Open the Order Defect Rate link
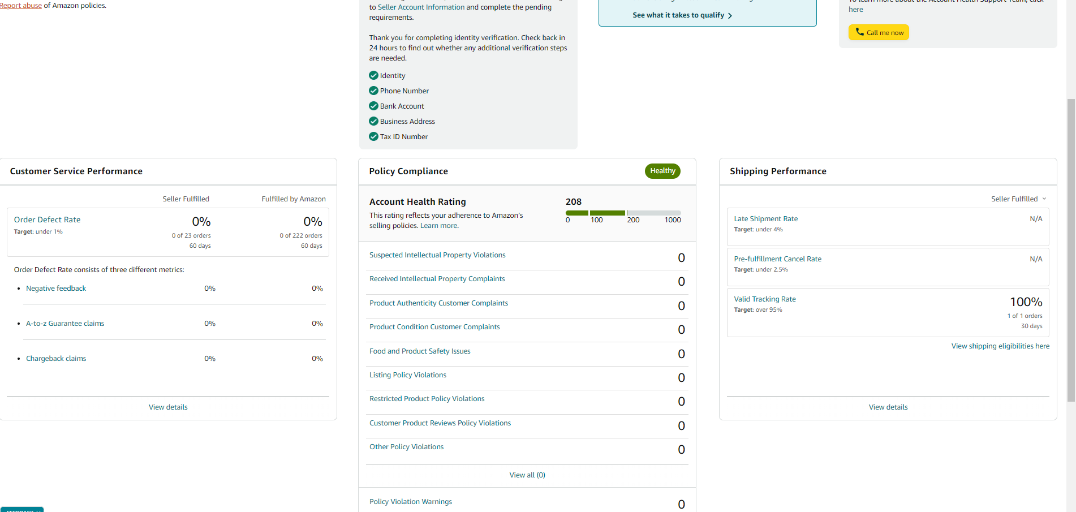The width and height of the screenshot is (1076, 512). pyautogui.click(x=48, y=220)
